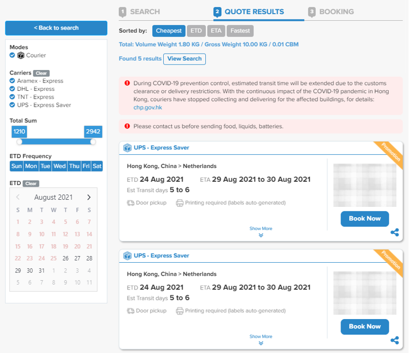
Task: Click the Found 5 results text
Action: (x=140, y=59)
